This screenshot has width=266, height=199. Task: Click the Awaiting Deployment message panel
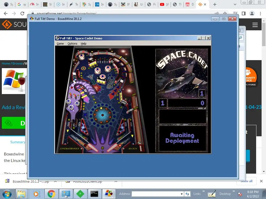point(182,138)
